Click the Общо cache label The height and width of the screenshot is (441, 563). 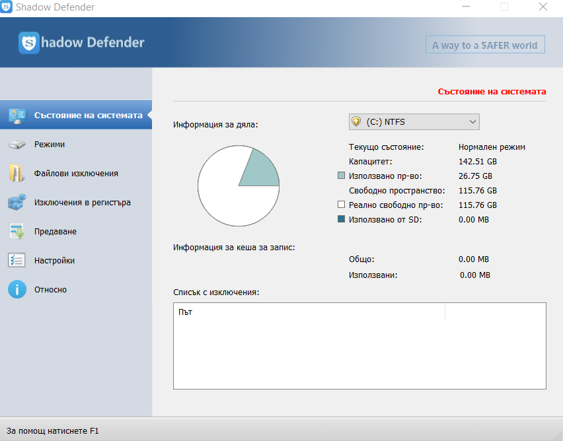tap(361, 259)
